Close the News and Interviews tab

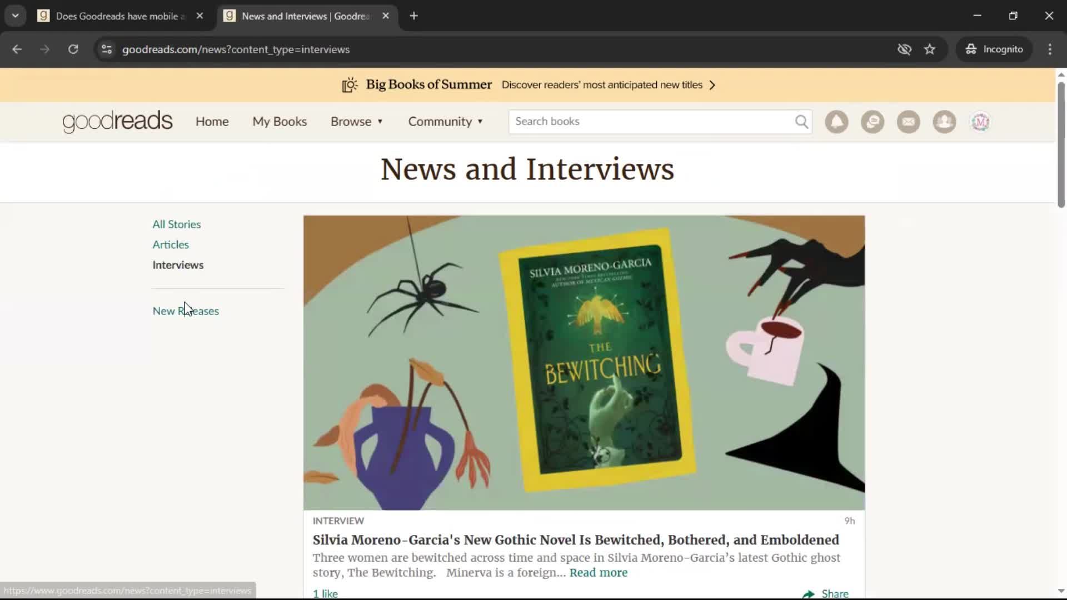coord(386,16)
